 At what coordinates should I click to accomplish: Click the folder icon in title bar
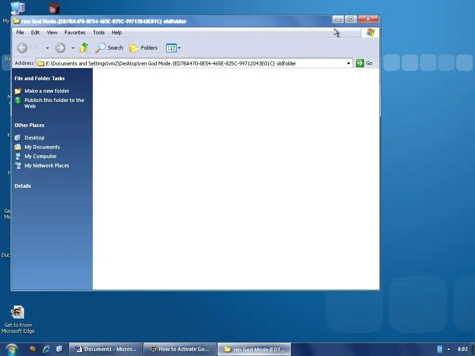pos(16,21)
